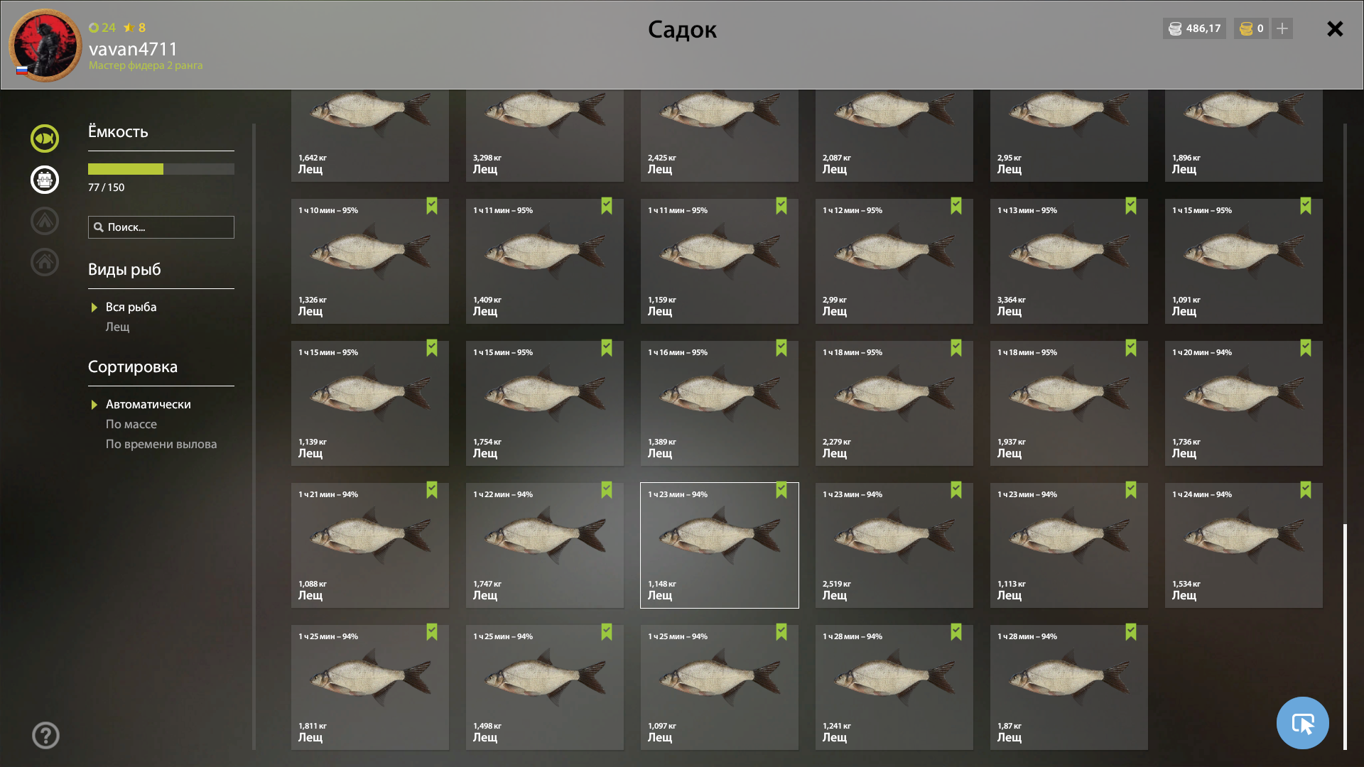Select the second round sidebar icon
The image size is (1364, 767).
45,180
